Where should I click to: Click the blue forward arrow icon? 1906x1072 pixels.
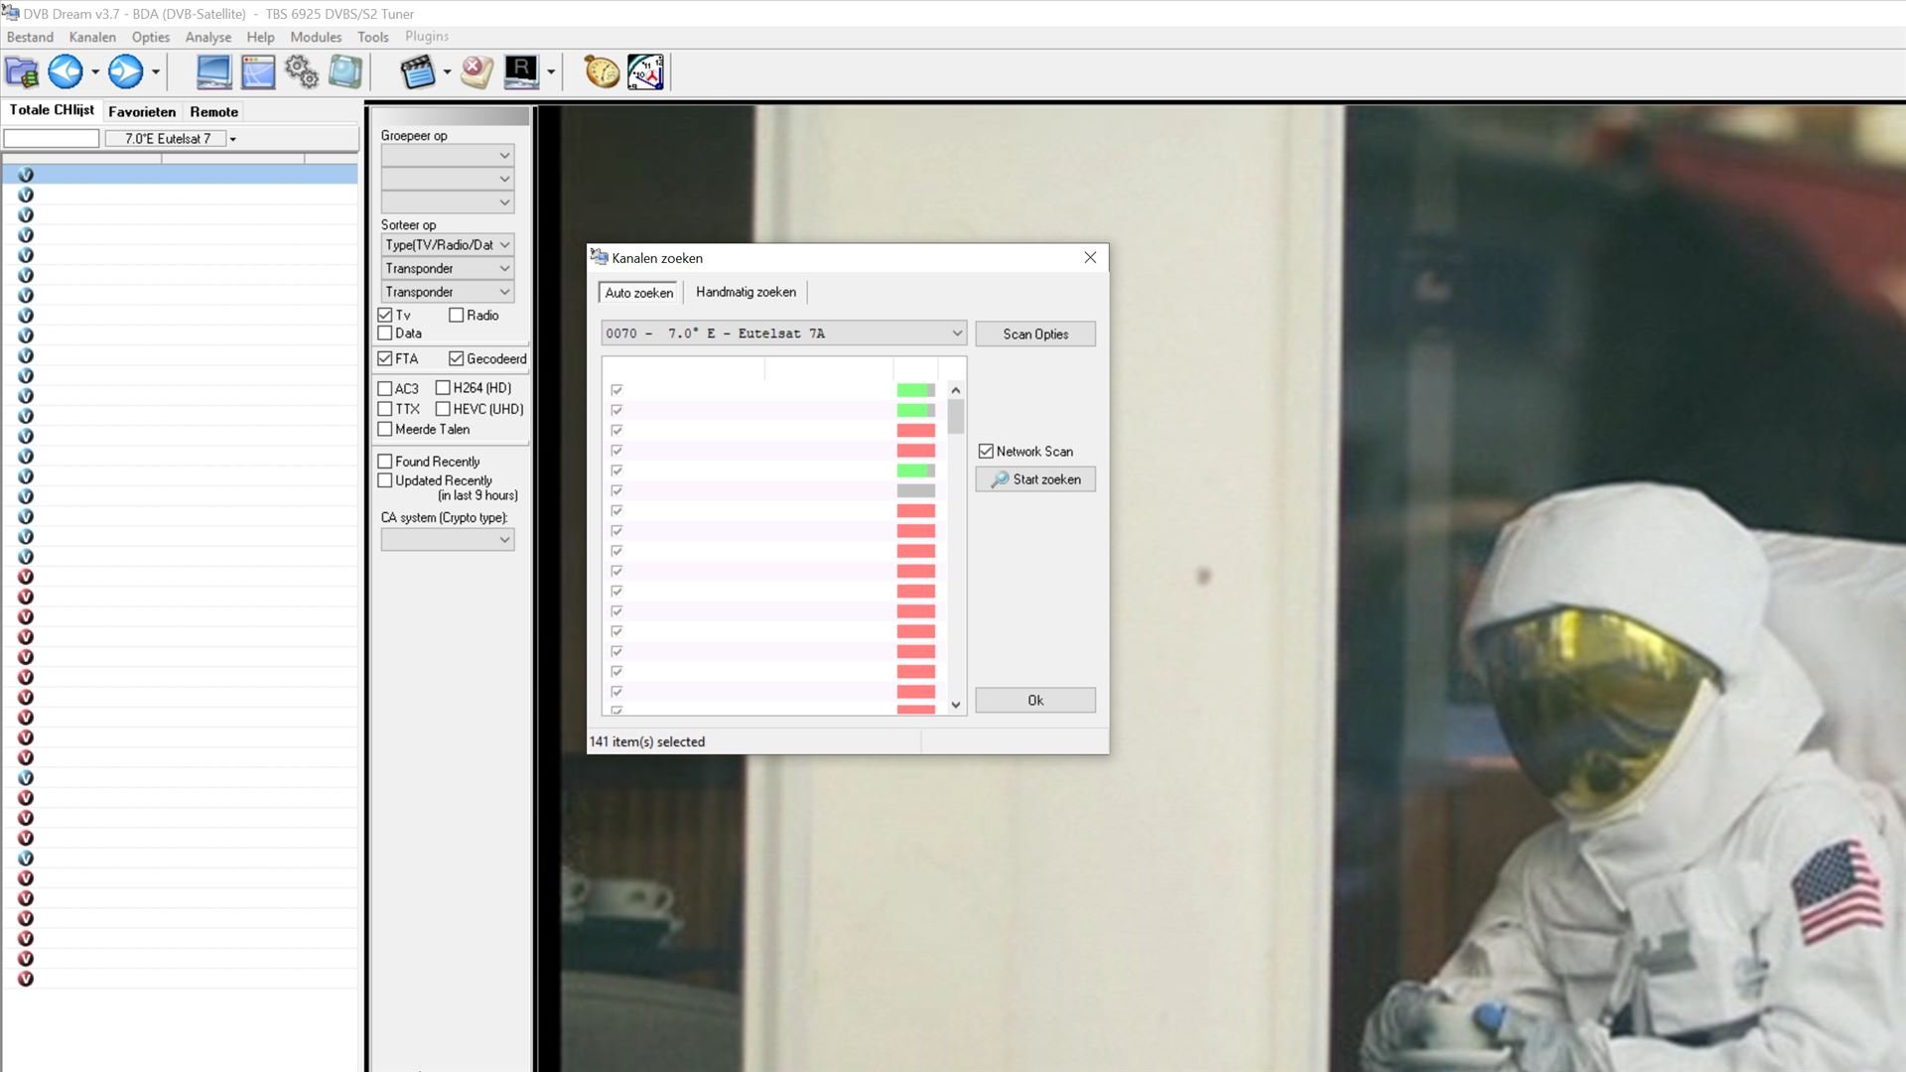click(x=125, y=71)
